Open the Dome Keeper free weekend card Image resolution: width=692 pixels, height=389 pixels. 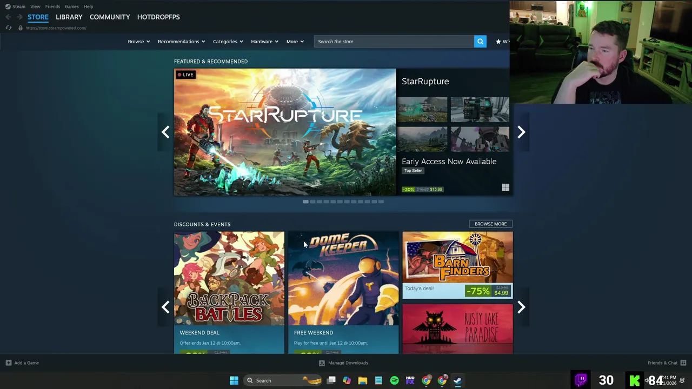click(343, 293)
